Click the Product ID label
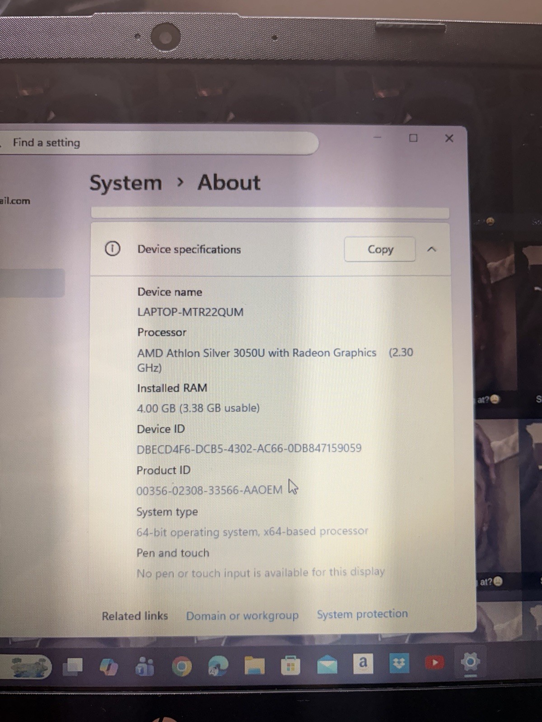 coord(164,470)
